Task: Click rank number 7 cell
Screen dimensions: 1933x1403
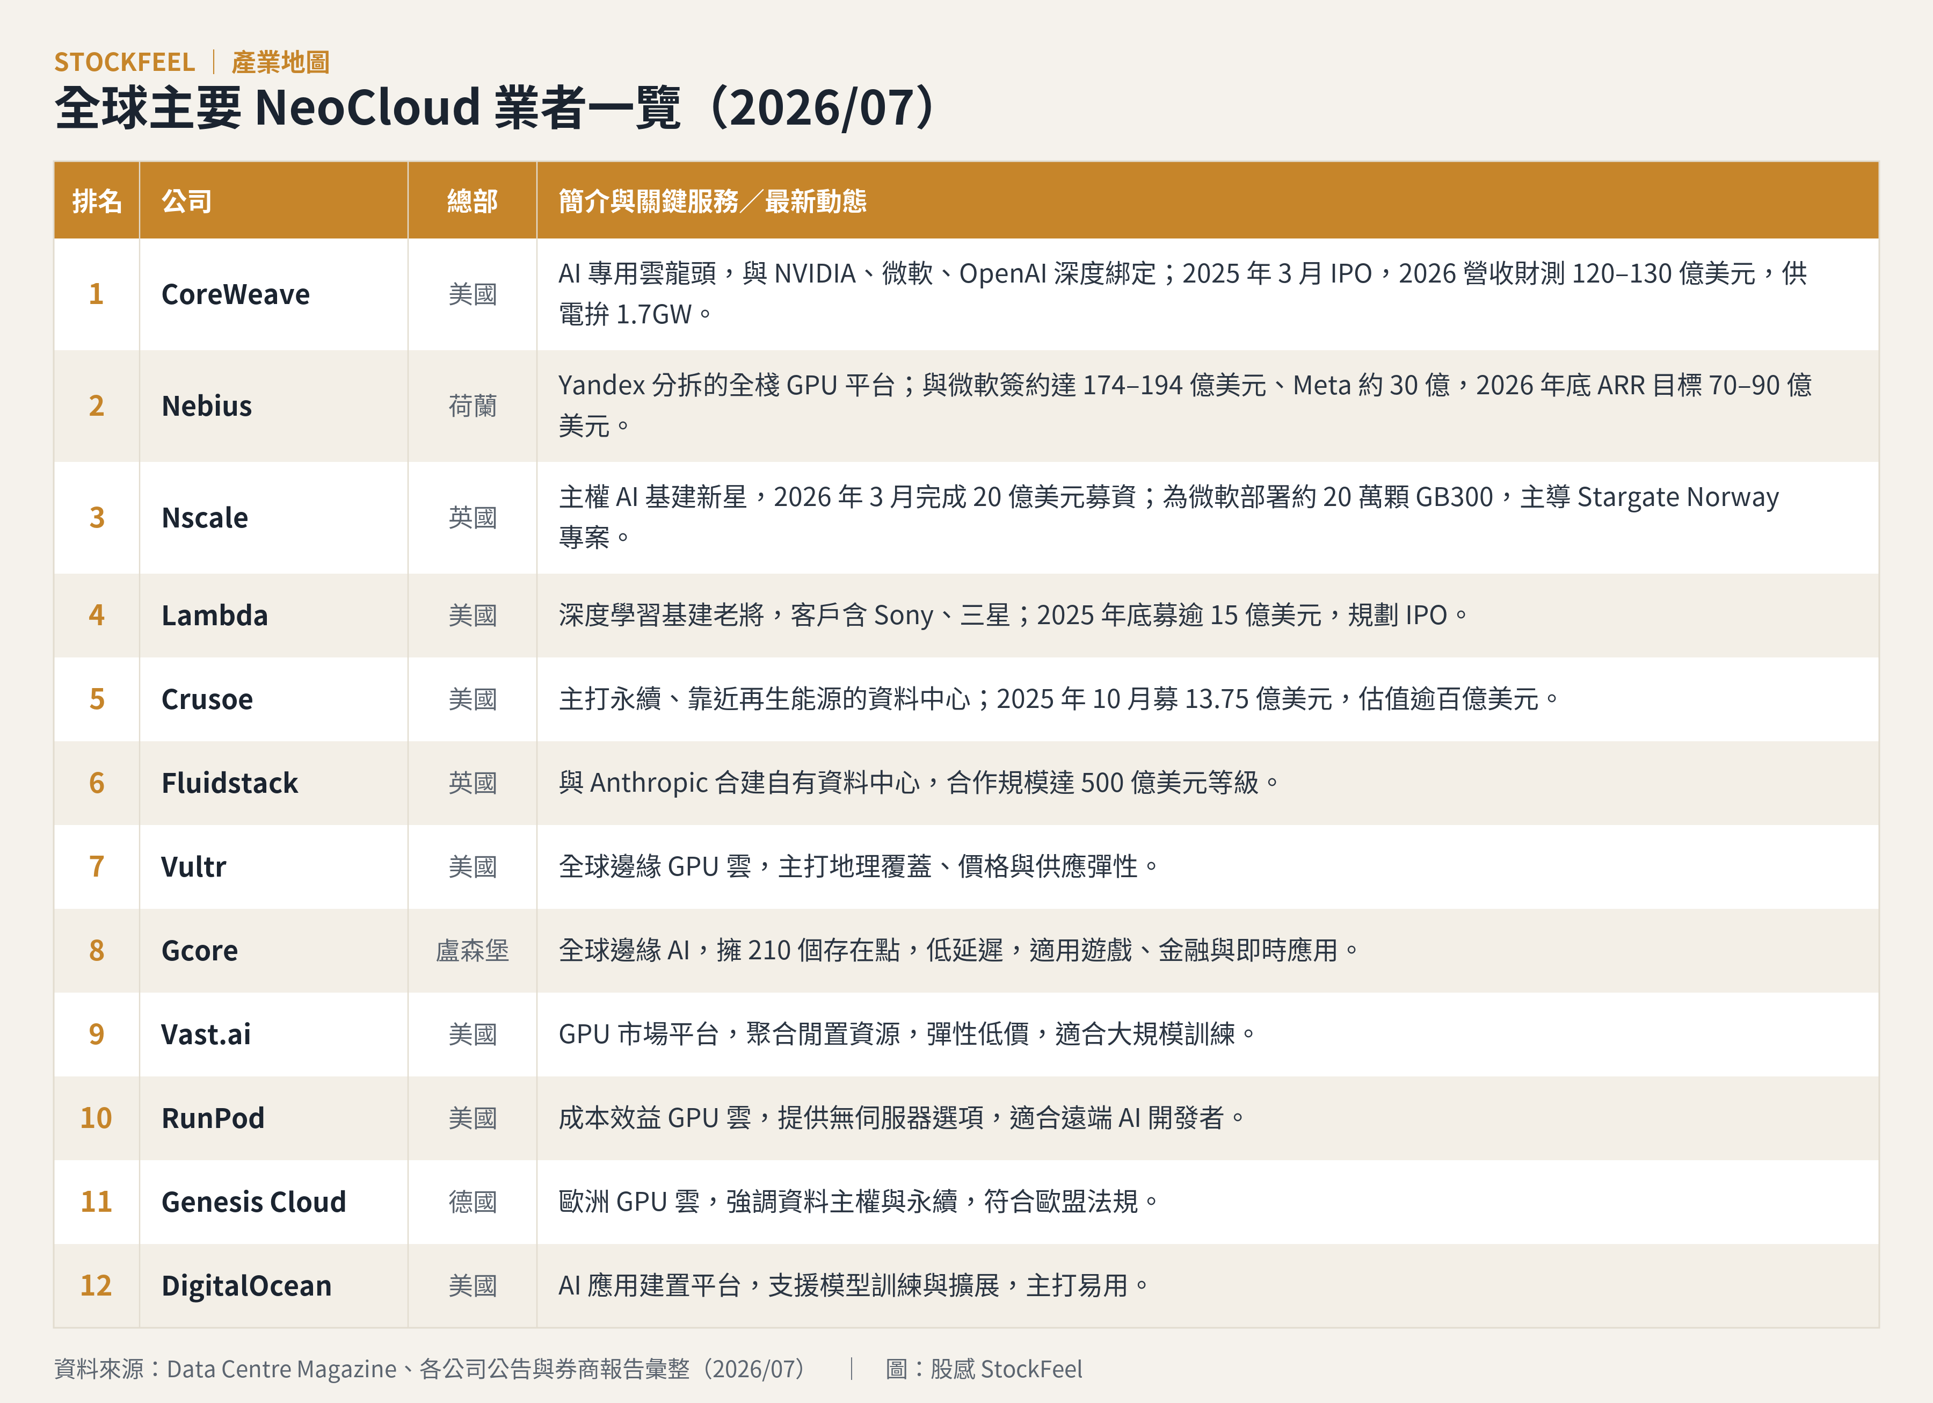Action: [x=96, y=867]
